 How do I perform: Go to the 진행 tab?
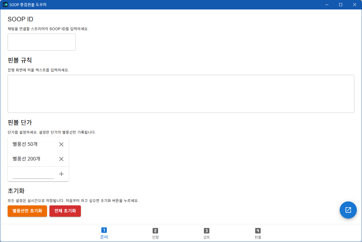tap(155, 233)
